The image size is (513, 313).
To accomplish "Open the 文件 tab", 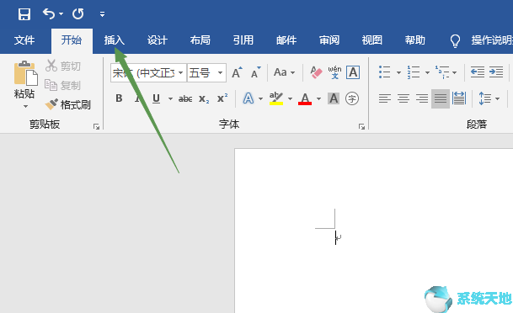I will [x=24, y=40].
